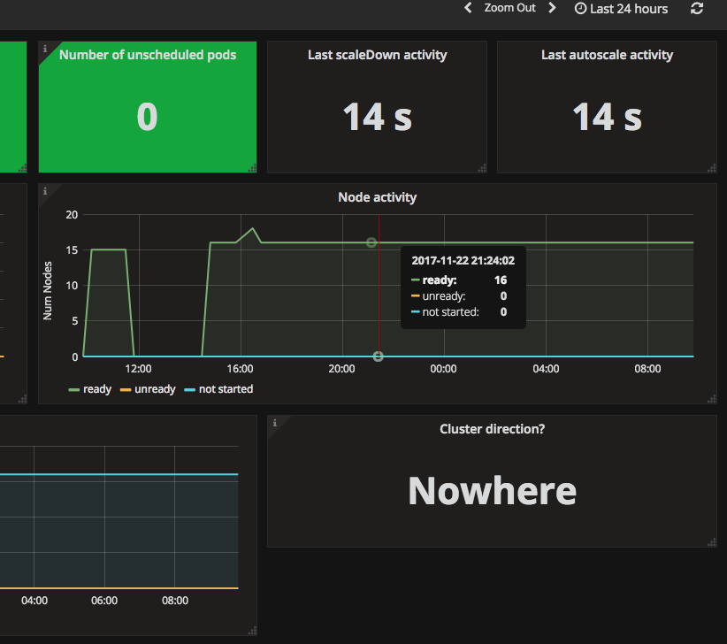Click info icon on Cluster direction panel

click(x=274, y=423)
